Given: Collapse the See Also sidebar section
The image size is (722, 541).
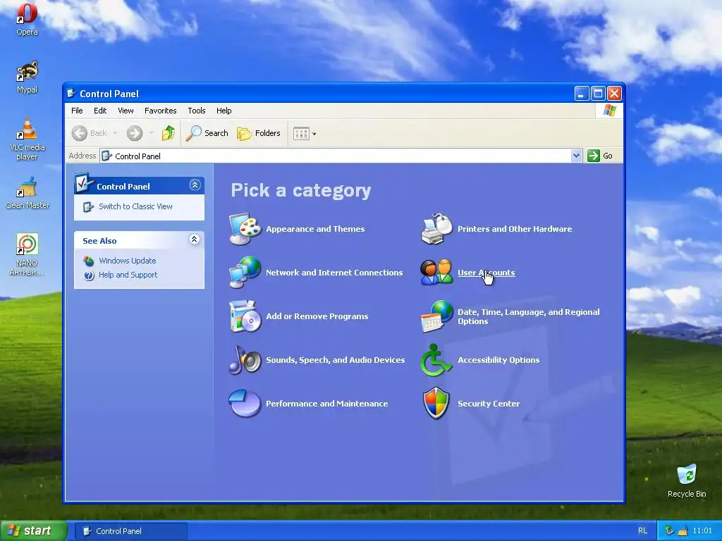Looking at the screenshot, I should (x=195, y=240).
